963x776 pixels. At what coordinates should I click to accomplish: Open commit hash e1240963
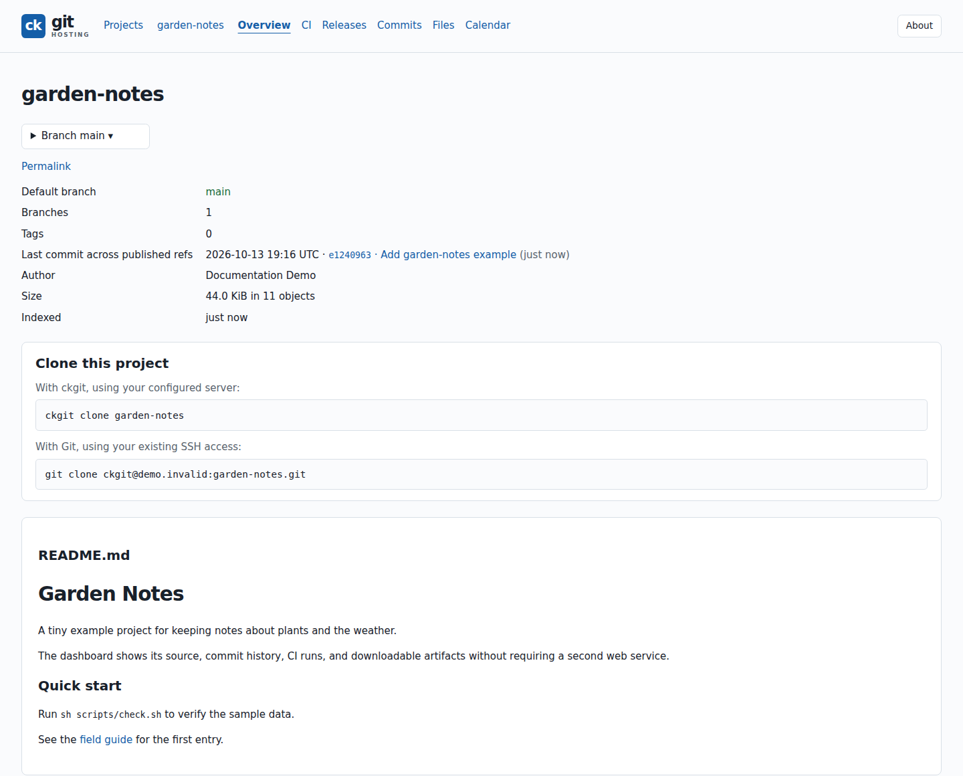[x=350, y=255]
